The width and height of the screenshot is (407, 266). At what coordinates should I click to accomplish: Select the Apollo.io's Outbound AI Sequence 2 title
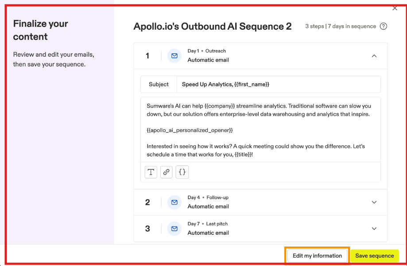pyautogui.click(x=212, y=27)
